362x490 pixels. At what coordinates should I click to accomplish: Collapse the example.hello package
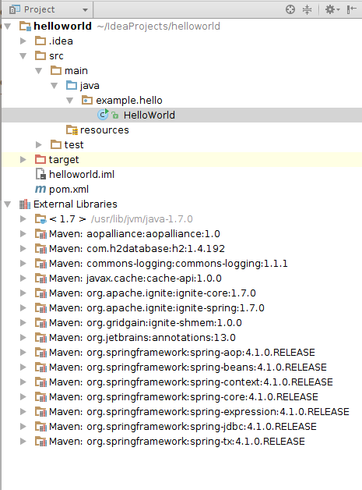pyautogui.click(x=70, y=101)
